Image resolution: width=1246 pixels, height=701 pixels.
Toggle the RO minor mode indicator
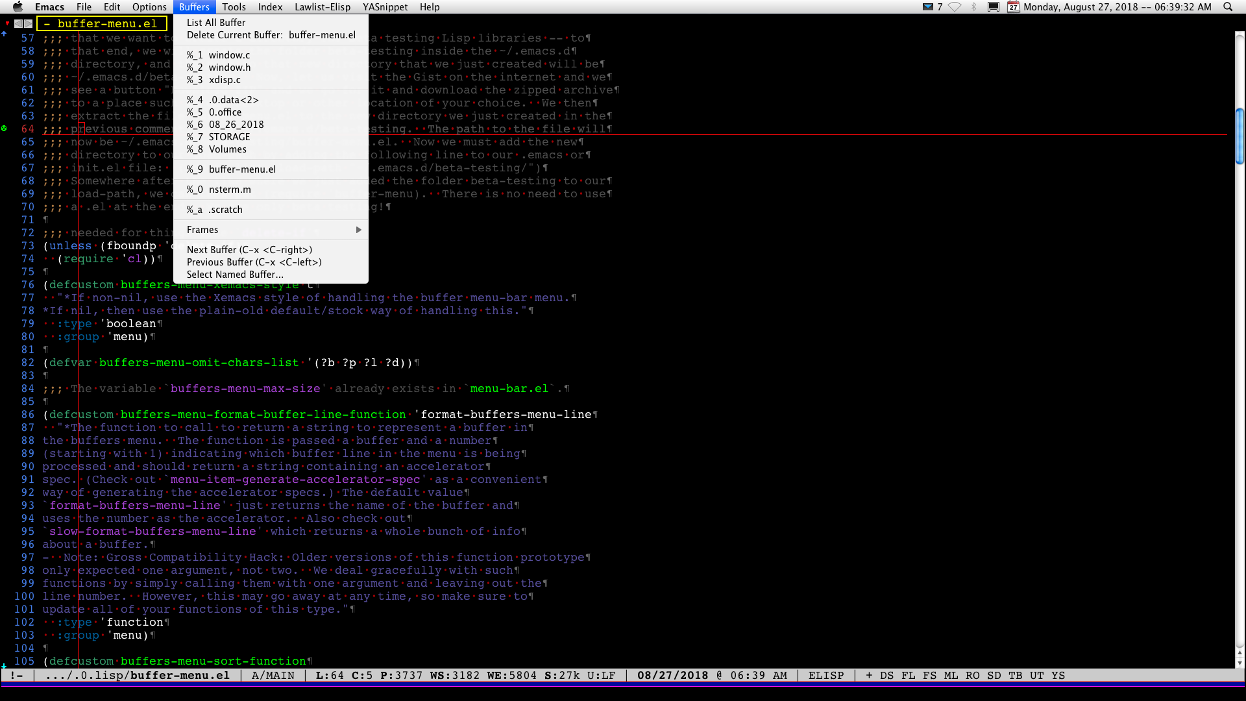point(972,675)
